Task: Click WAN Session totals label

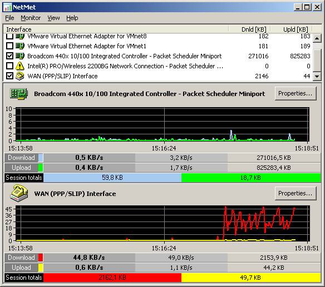Action: click(24, 277)
